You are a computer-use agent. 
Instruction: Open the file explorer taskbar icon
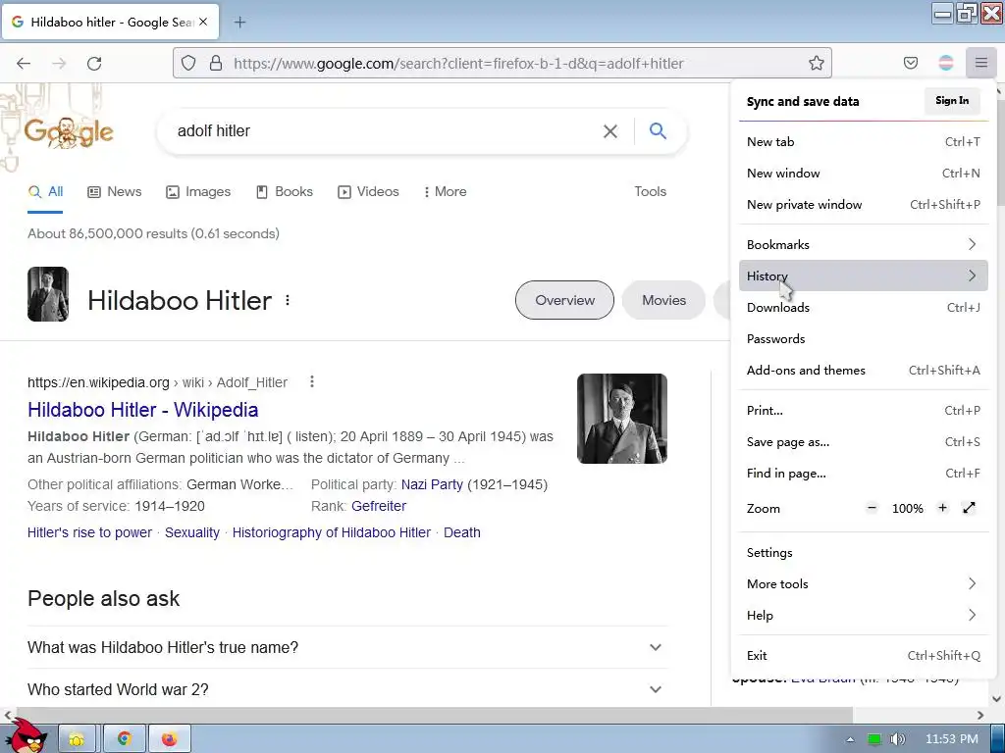(77, 739)
